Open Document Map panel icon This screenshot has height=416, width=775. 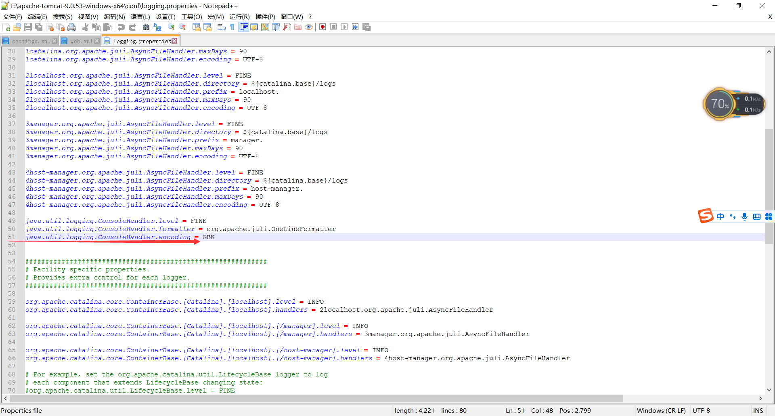pyautogui.click(x=265, y=27)
